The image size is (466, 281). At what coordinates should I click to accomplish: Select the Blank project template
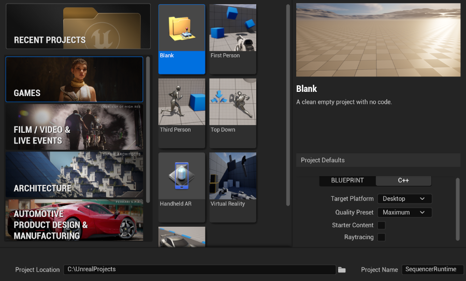point(182,39)
